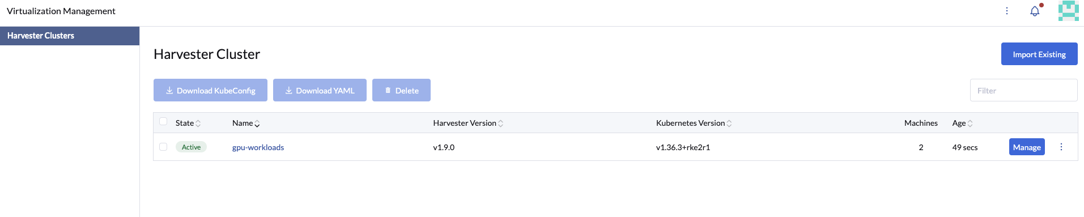This screenshot has height=217, width=1084.
Task: Open gpu-workloads row actions menu
Action: 1061,147
